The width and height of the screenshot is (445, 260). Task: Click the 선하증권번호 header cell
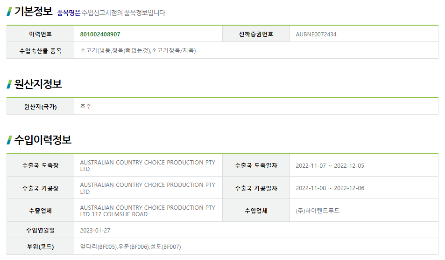point(256,34)
